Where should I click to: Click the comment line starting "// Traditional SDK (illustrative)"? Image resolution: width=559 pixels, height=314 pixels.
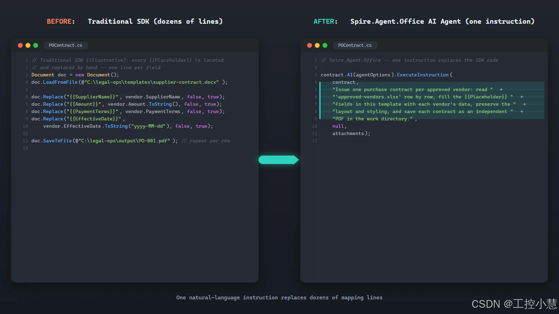[x=128, y=60]
